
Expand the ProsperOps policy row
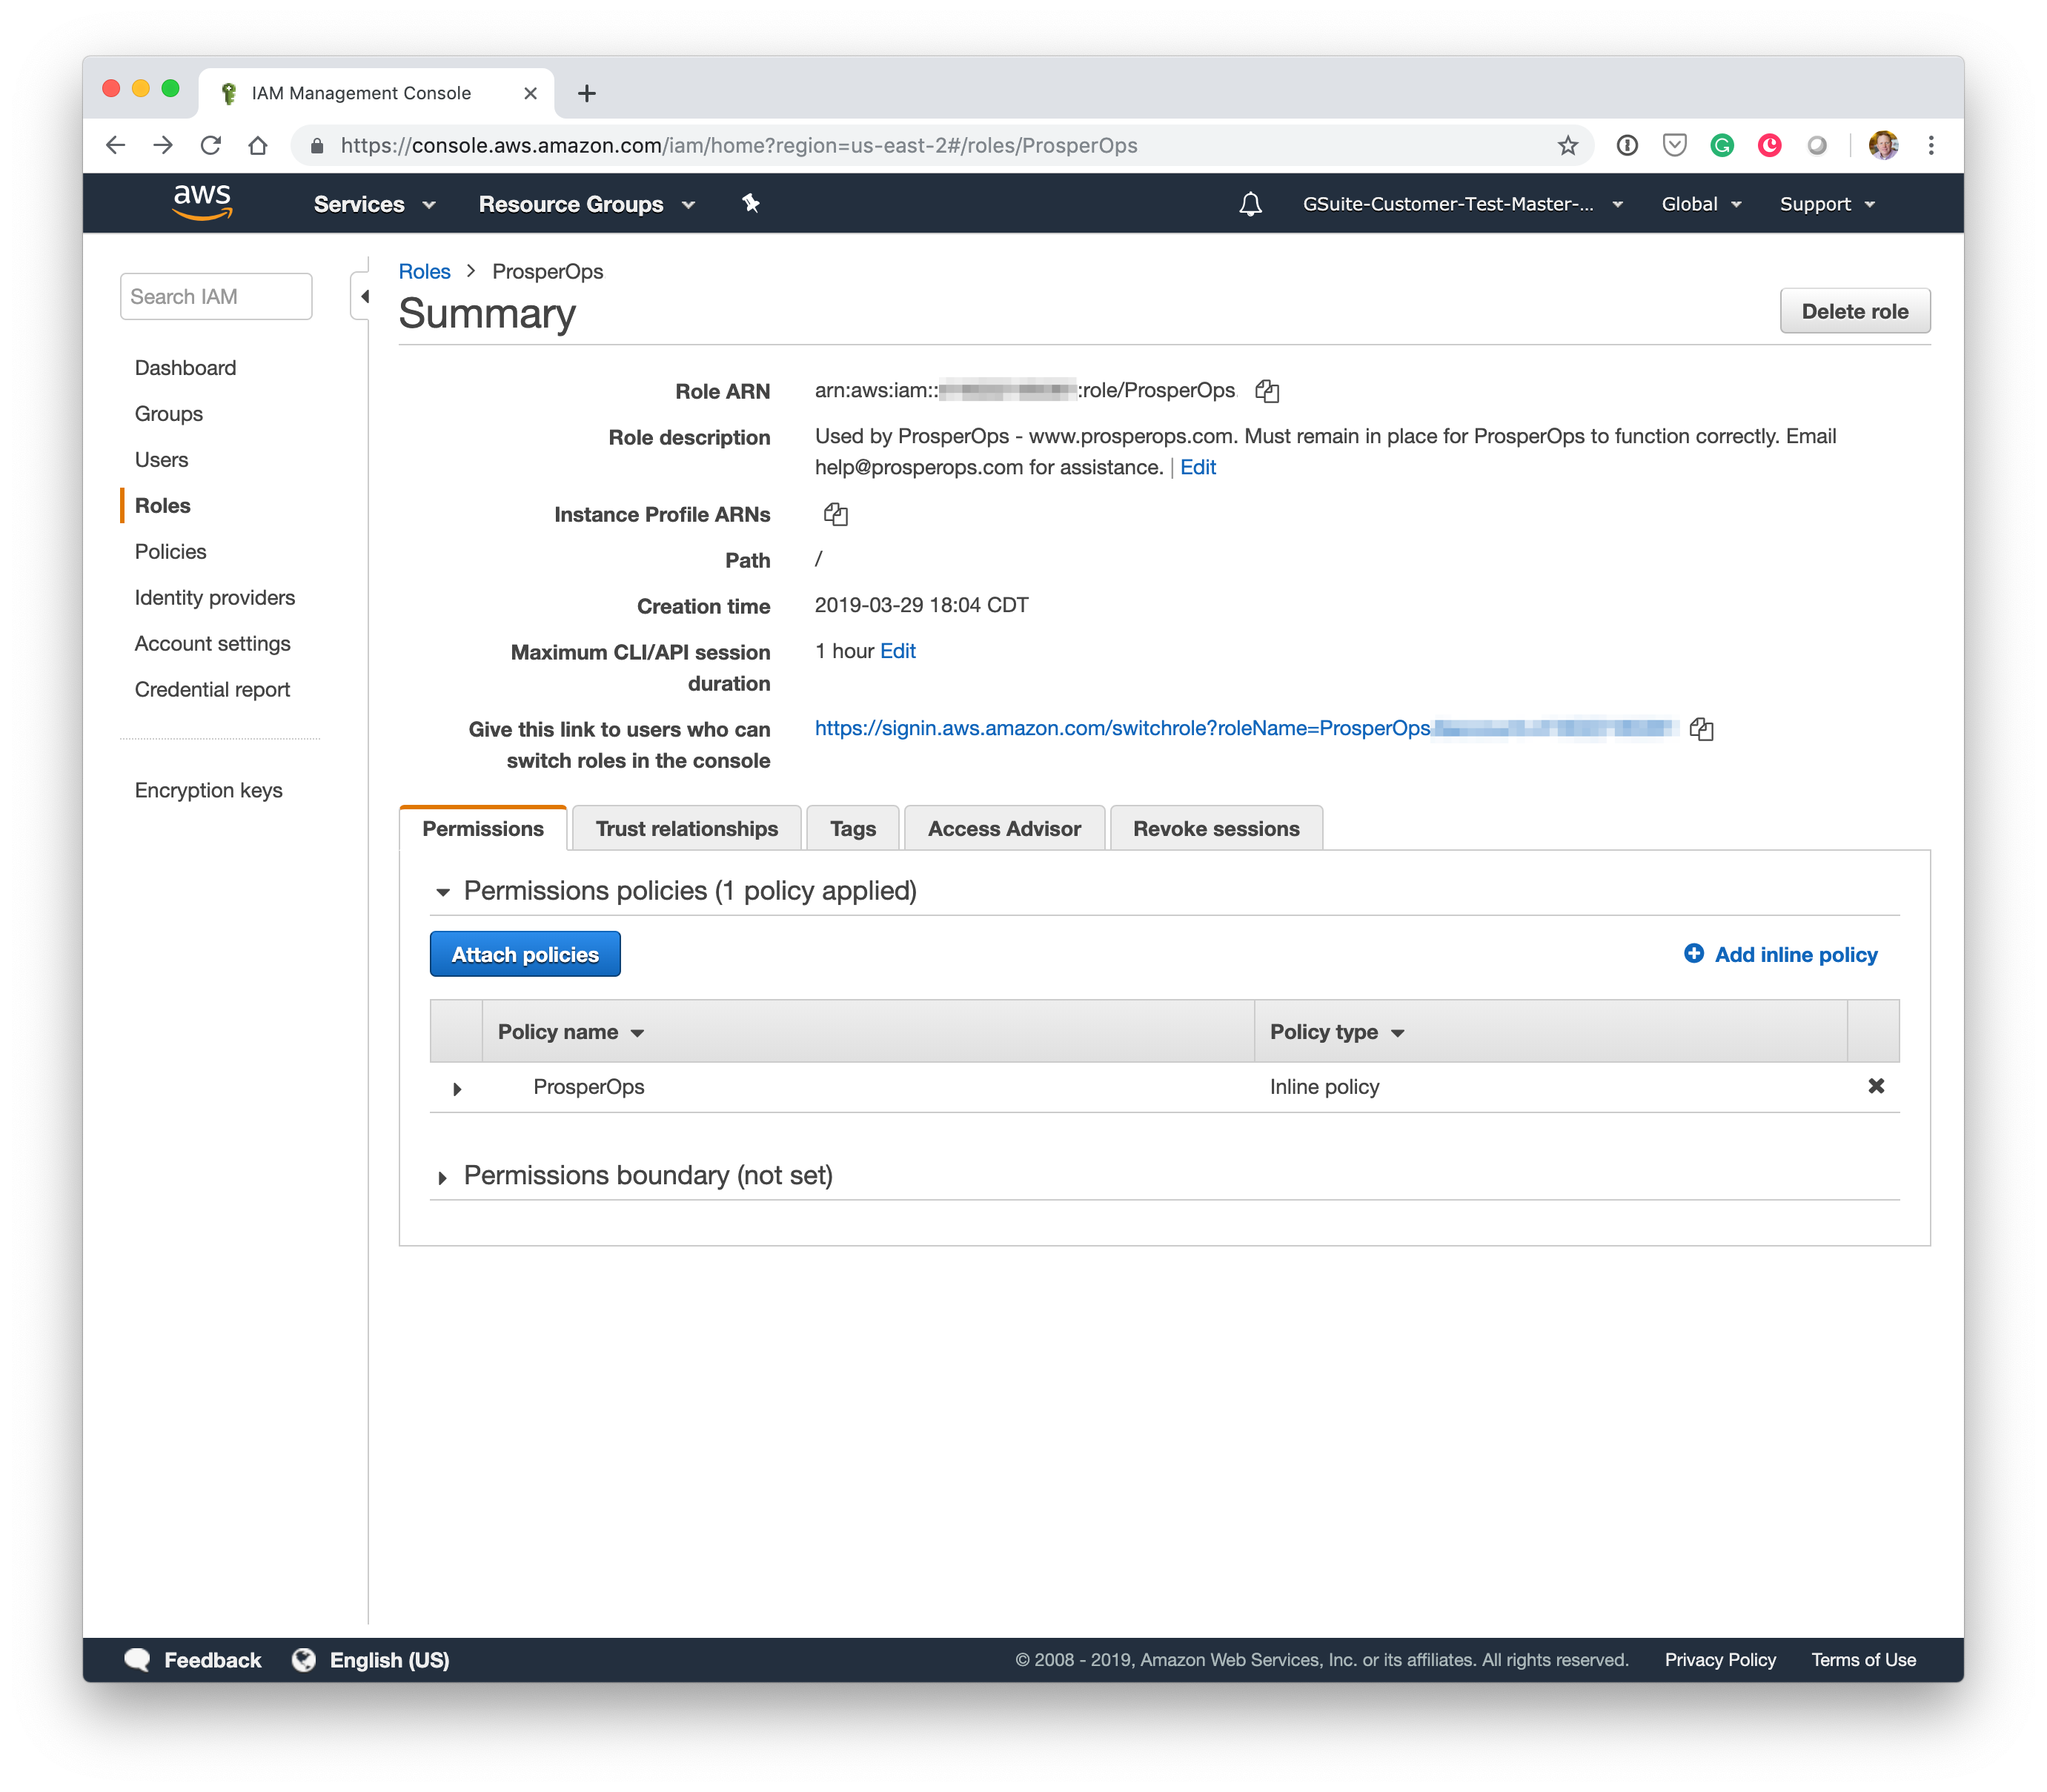pyautogui.click(x=457, y=1088)
